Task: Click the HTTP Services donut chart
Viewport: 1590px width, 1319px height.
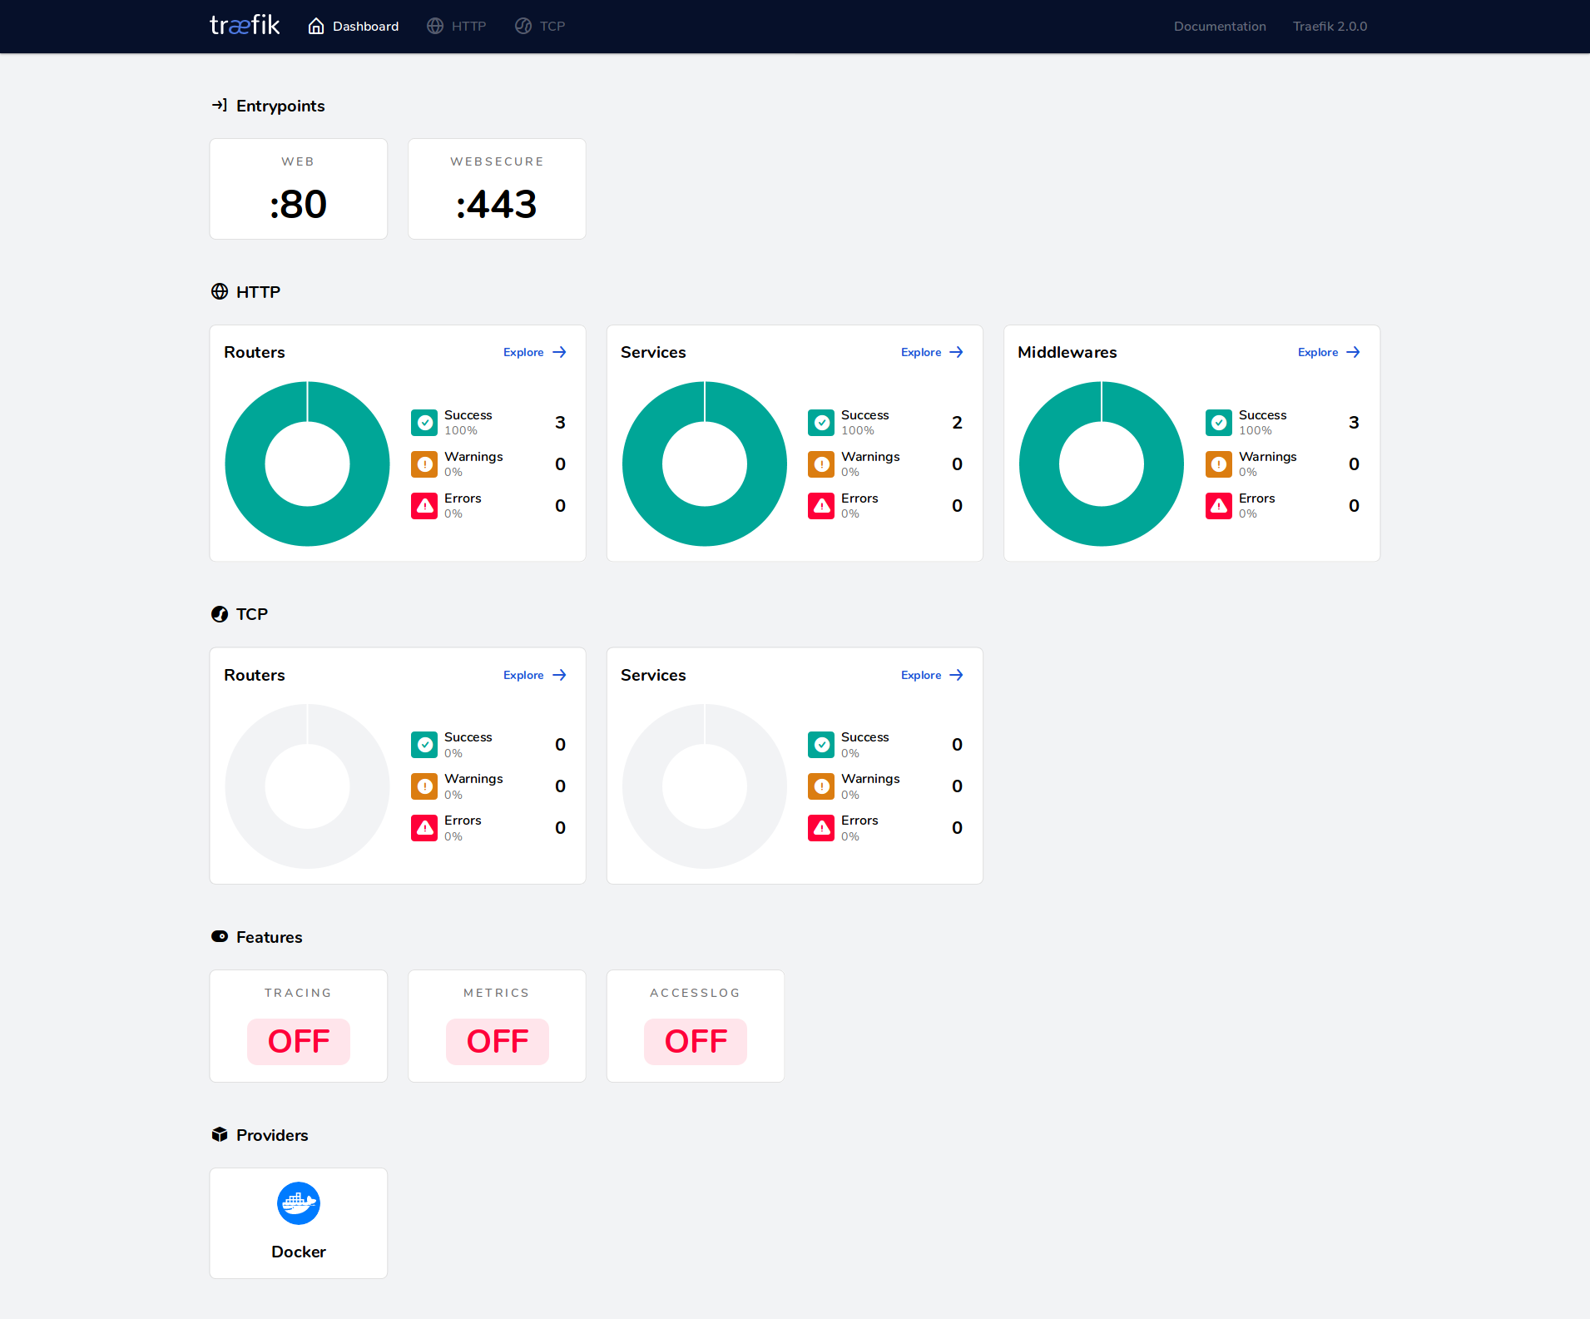Action: [x=705, y=464]
